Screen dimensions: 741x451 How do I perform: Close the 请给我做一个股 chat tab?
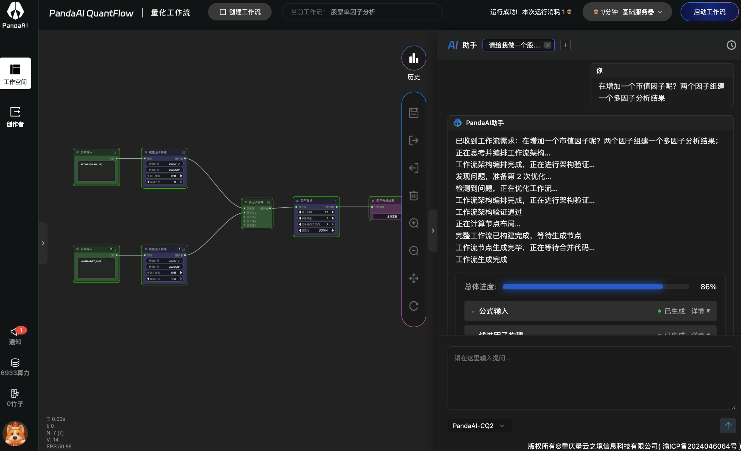[x=548, y=45]
